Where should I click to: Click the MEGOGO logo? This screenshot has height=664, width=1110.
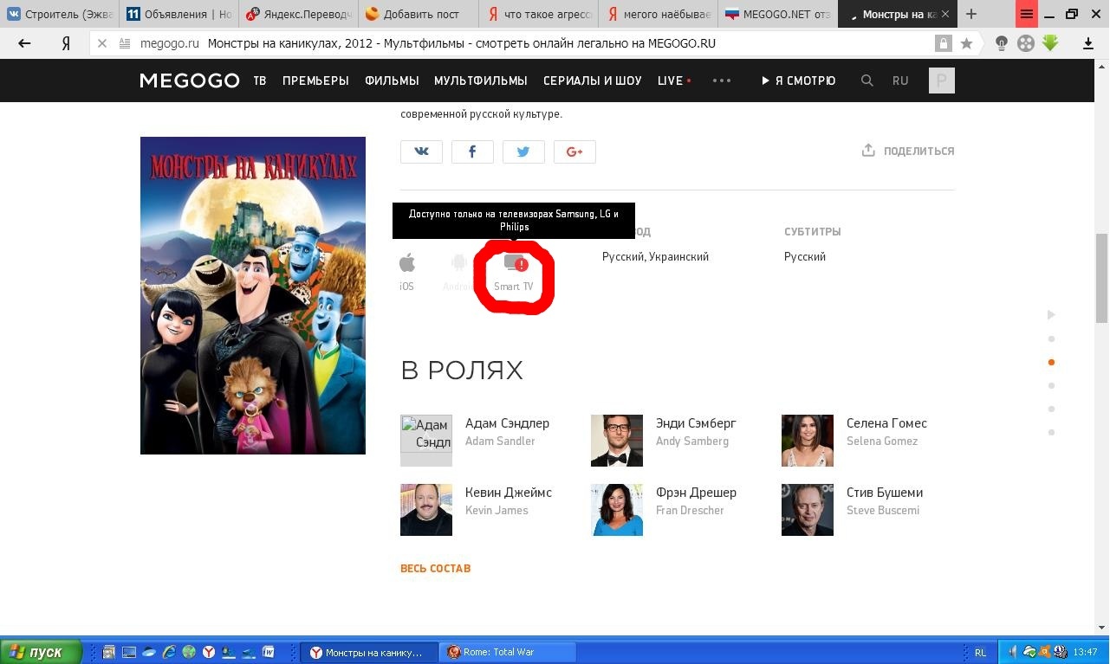(190, 81)
